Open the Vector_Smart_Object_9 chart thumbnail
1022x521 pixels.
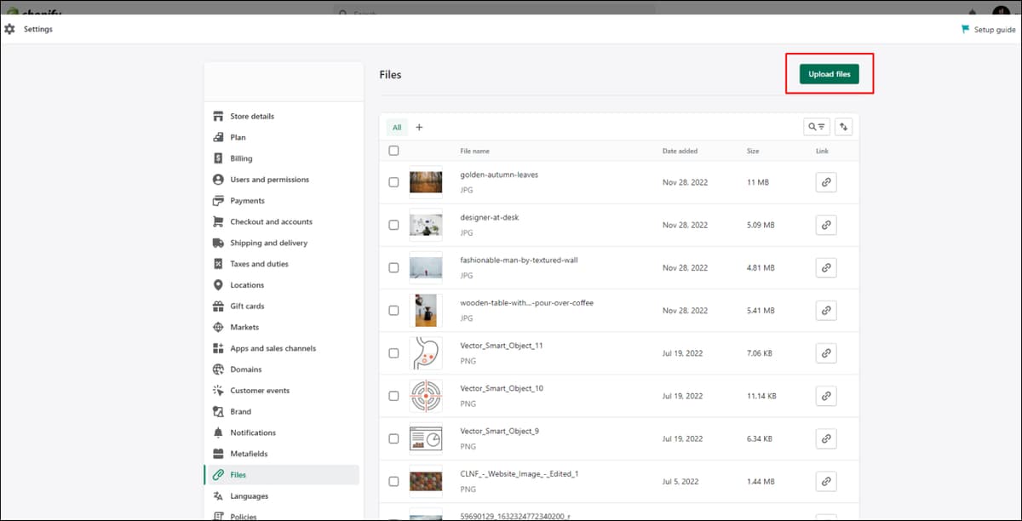(426, 438)
